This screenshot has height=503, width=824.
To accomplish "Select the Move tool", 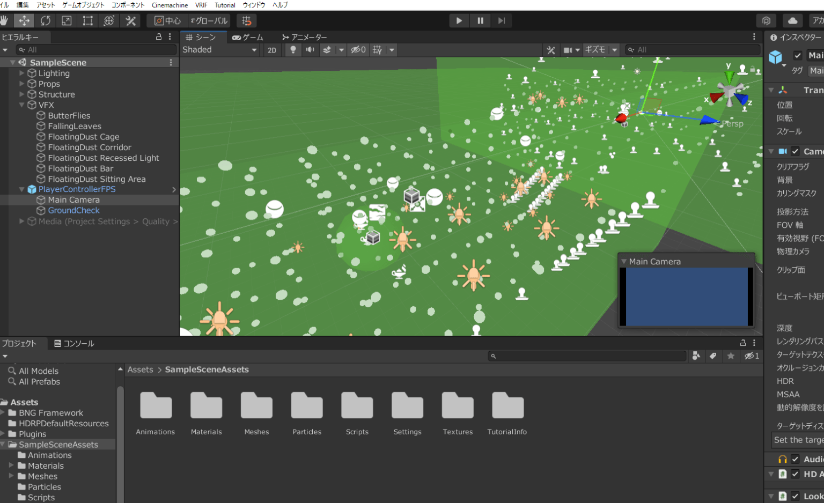I will tap(24, 20).
